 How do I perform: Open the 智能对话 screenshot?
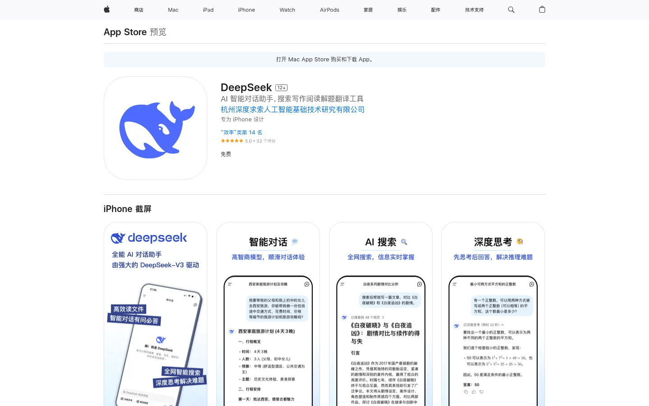pyautogui.click(x=268, y=314)
